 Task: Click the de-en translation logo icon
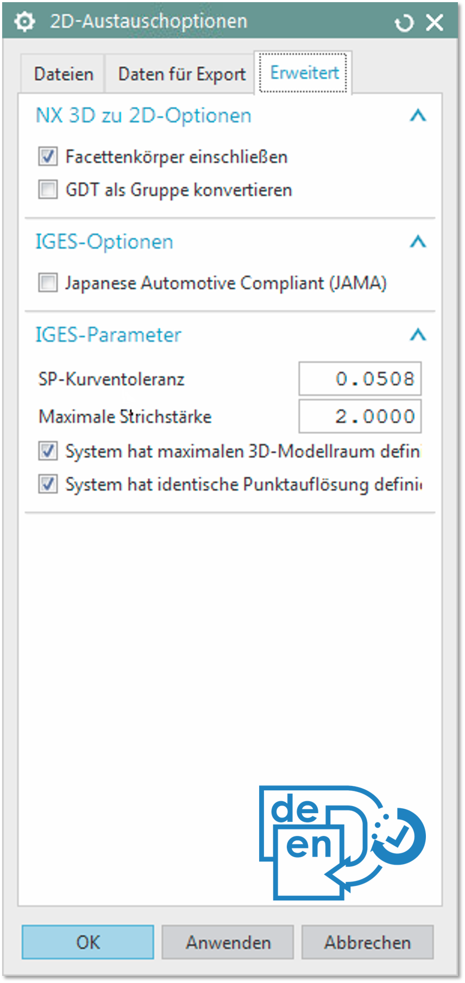[x=342, y=842]
